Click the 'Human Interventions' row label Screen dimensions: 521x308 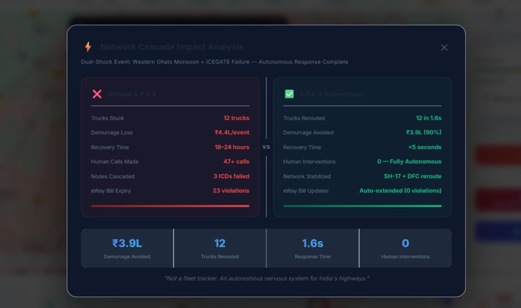pyautogui.click(x=309, y=161)
